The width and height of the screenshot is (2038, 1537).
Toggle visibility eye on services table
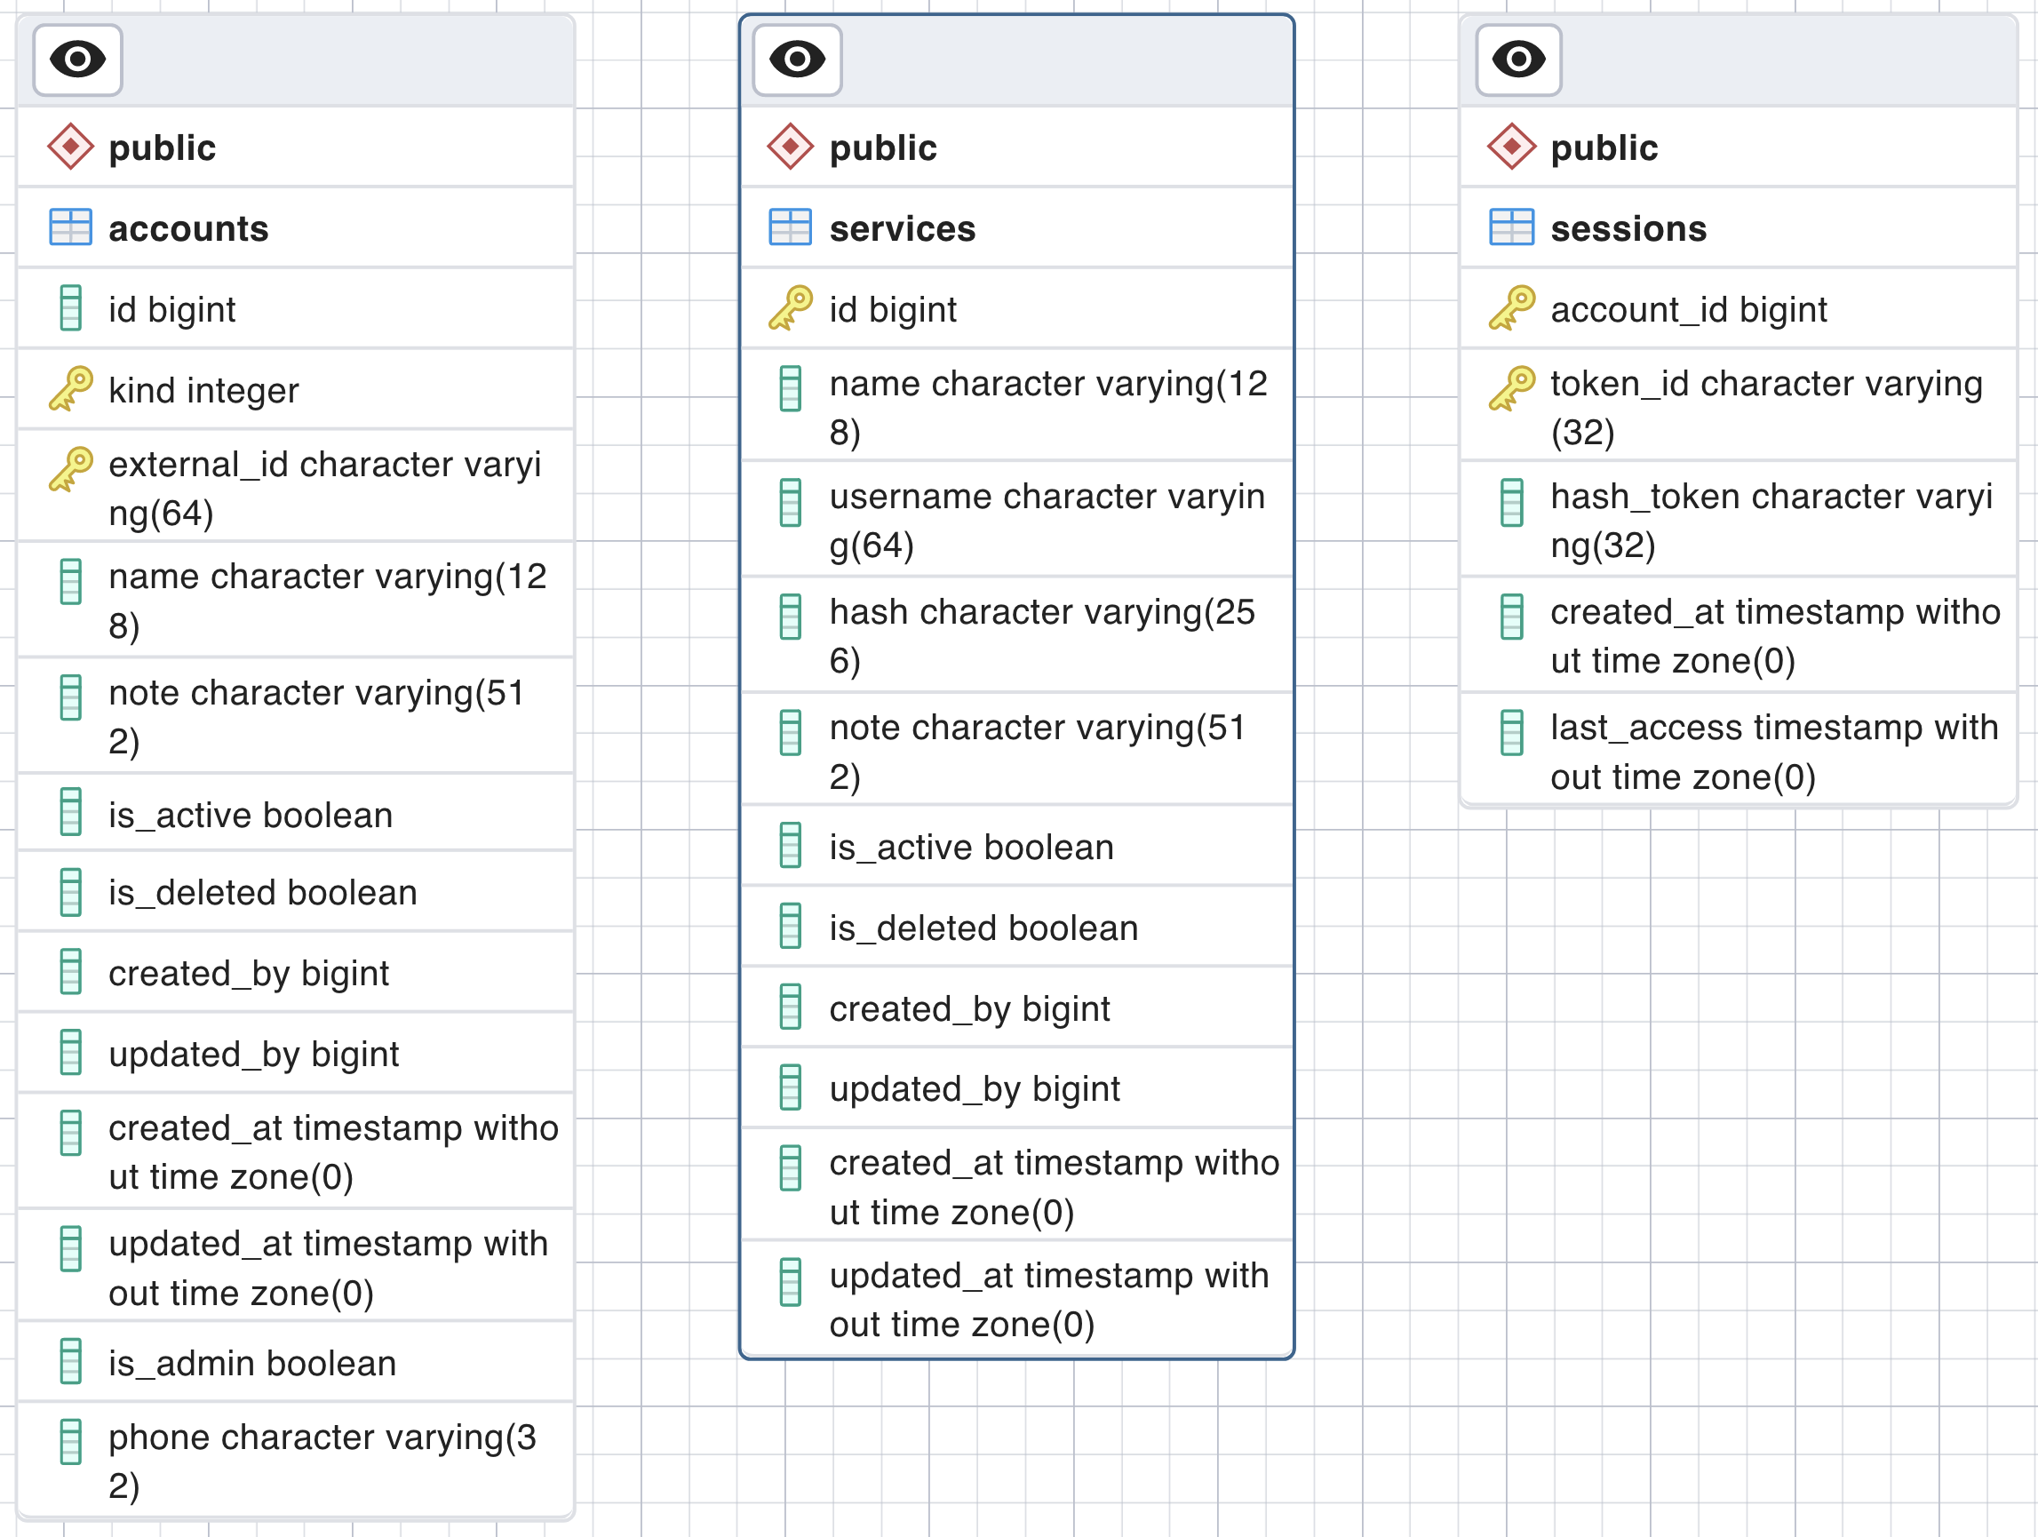click(797, 60)
